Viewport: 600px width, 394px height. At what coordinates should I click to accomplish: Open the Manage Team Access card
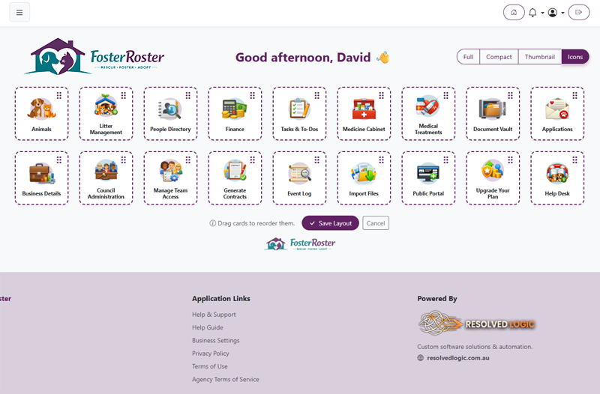pyautogui.click(x=170, y=178)
